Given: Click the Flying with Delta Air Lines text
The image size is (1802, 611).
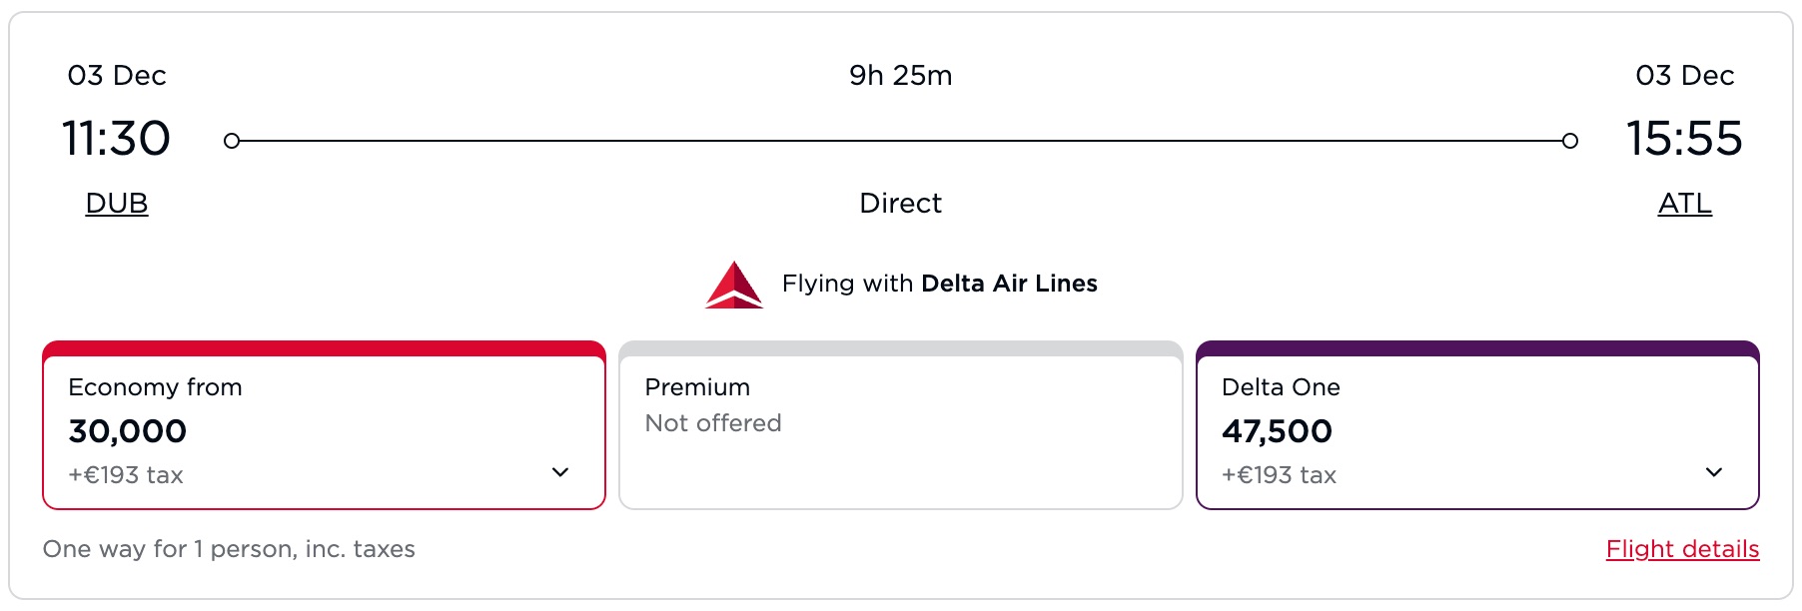Looking at the screenshot, I should coord(939,284).
